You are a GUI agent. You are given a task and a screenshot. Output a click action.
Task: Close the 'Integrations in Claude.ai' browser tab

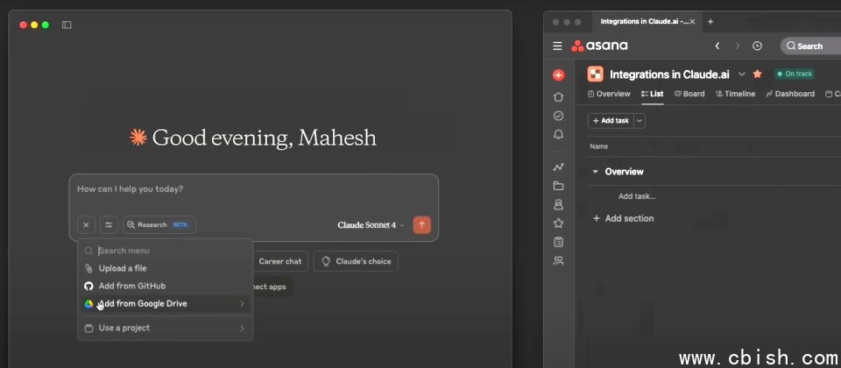click(x=692, y=21)
